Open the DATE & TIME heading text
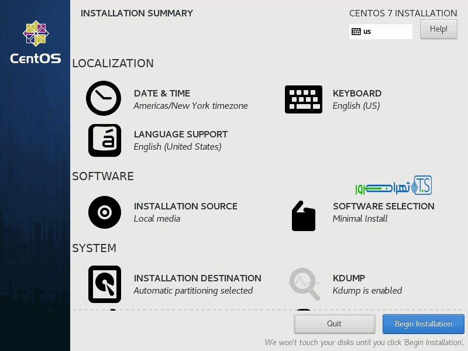This screenshot has height=351, width=468. click(162, 94)
